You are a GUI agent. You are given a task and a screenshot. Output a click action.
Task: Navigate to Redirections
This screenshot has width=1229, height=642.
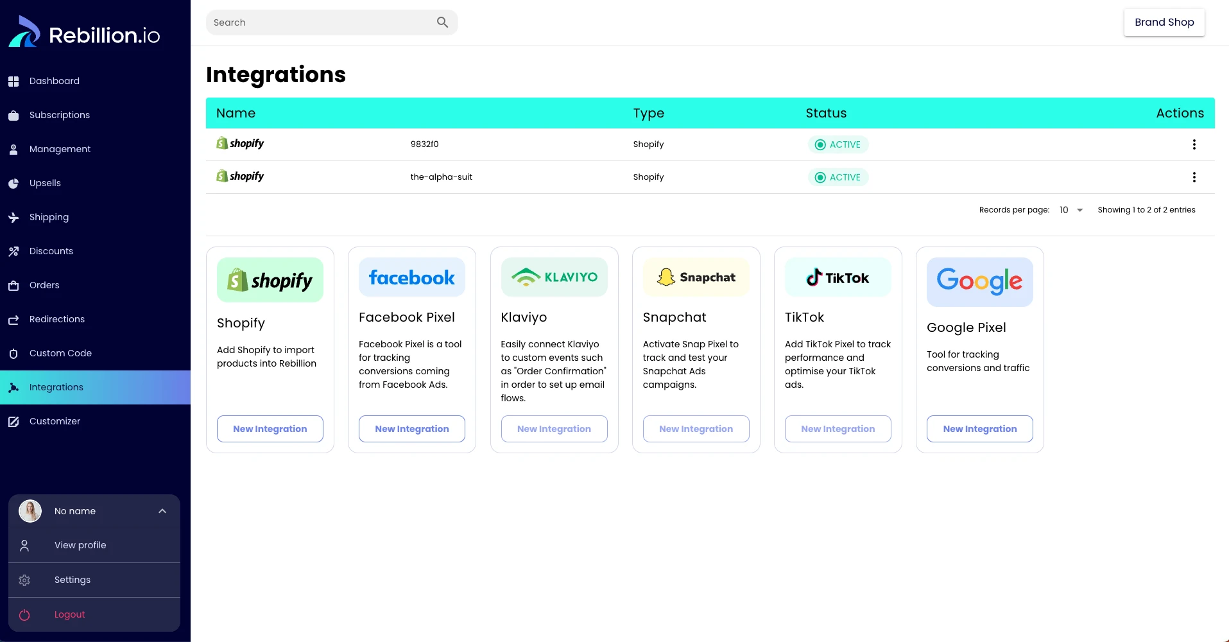(x=95, y=319)
